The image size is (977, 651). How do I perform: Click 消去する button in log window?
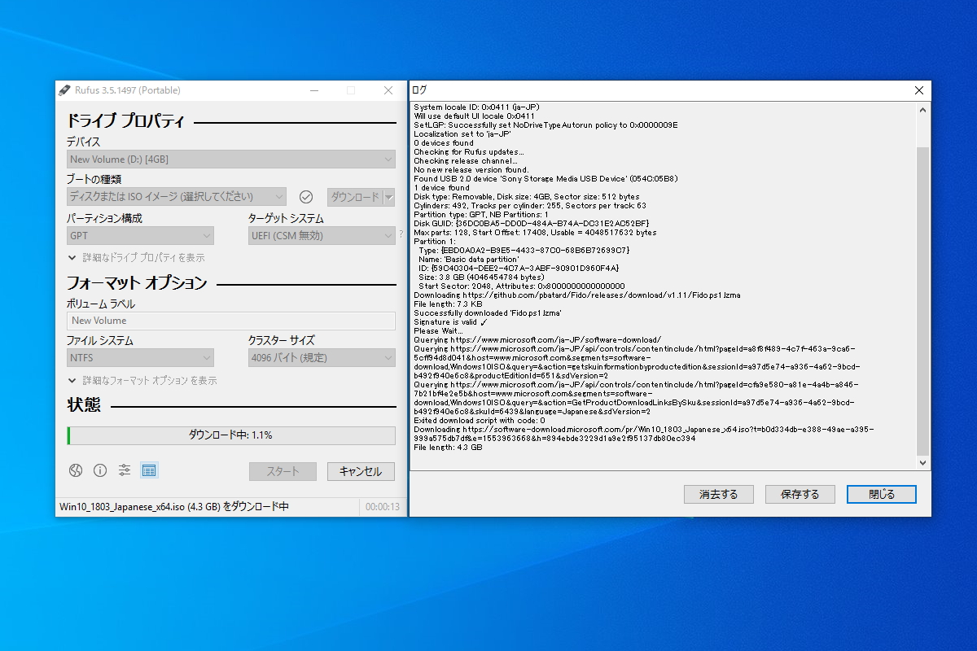719,494
